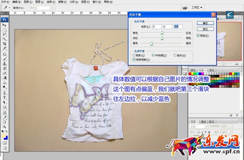Select the Polygonal Lasso tool
244x160 pixels.
coord(5,34)
